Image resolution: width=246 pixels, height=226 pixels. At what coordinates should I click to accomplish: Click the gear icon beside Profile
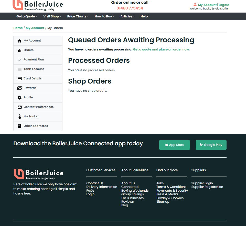coord(20,98)
